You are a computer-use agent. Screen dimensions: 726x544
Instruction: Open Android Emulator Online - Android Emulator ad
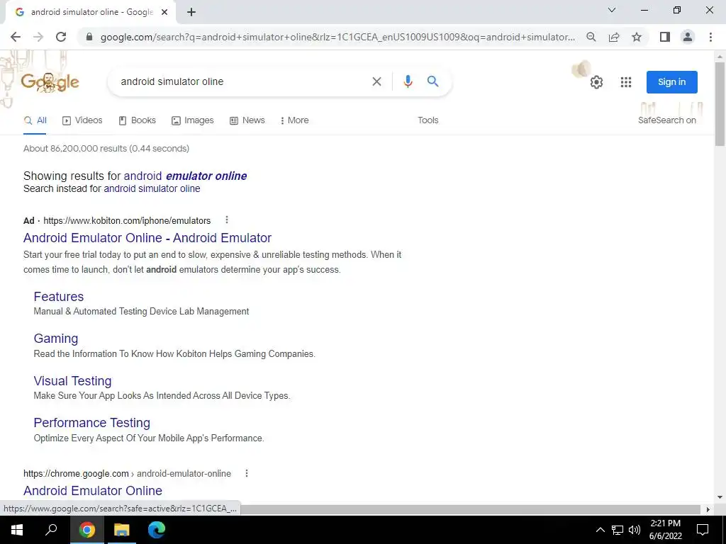coord(147,238)
